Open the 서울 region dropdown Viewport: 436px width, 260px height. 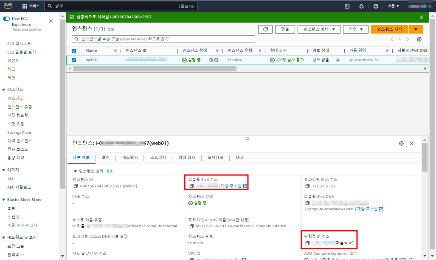tap(394, 6)
